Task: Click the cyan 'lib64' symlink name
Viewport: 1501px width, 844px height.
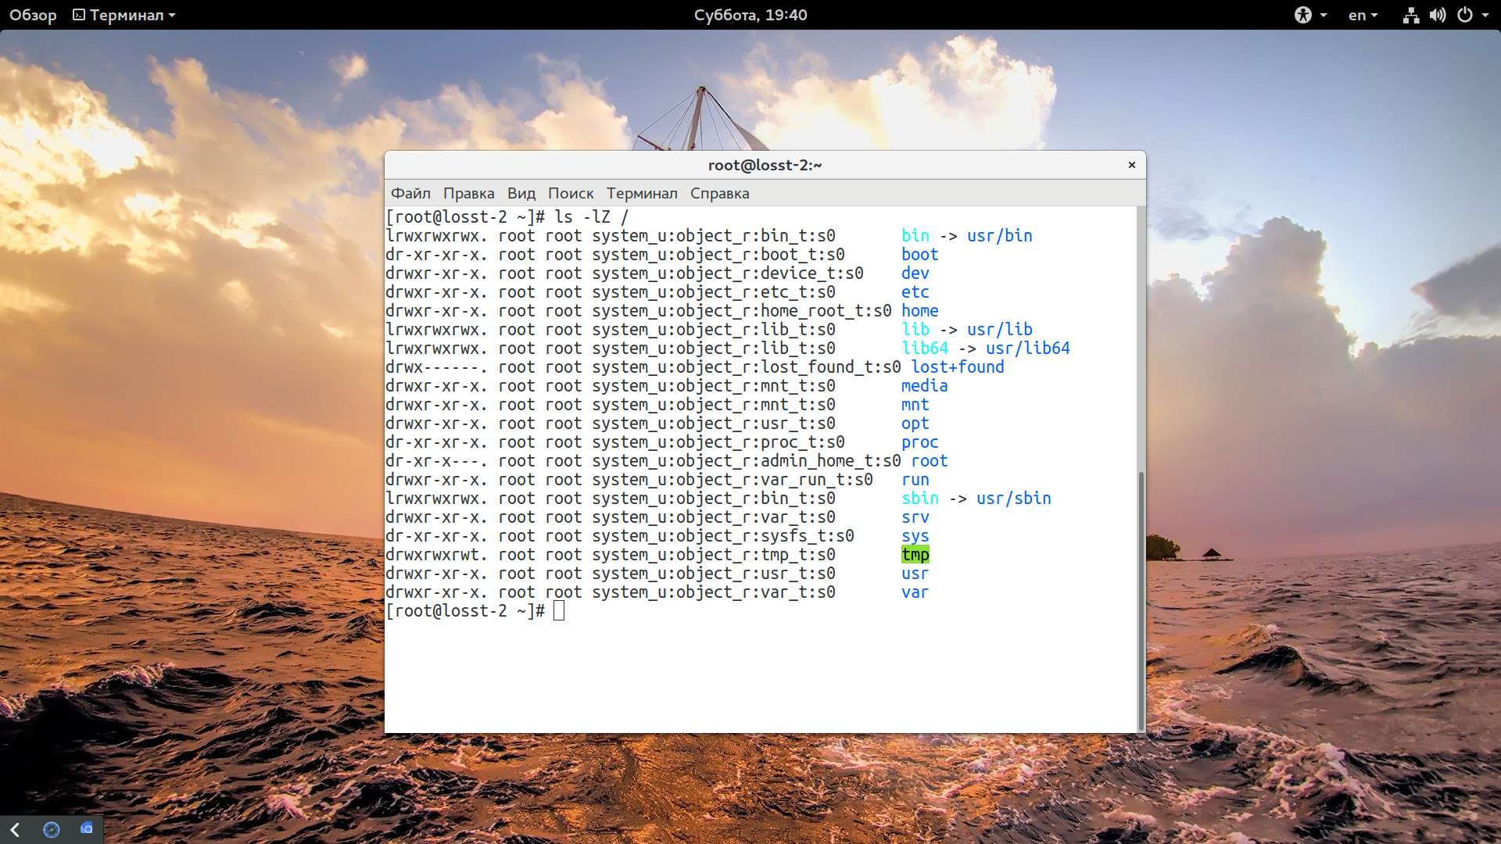Action: [x=925, y=349]
